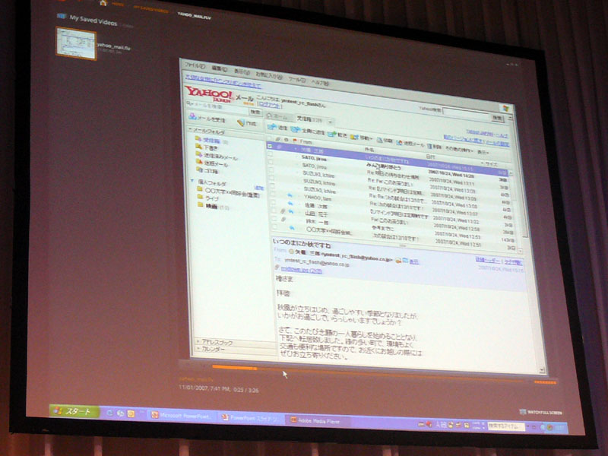Collapse the 個人フォルダ section arrow
This screenshot has height=456, width=608.
pyautogui.click(x=192, y=181)
